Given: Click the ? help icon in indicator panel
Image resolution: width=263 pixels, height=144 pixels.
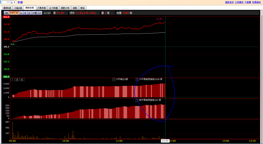Looking at the screenshot, I should [x=12, y=80].
